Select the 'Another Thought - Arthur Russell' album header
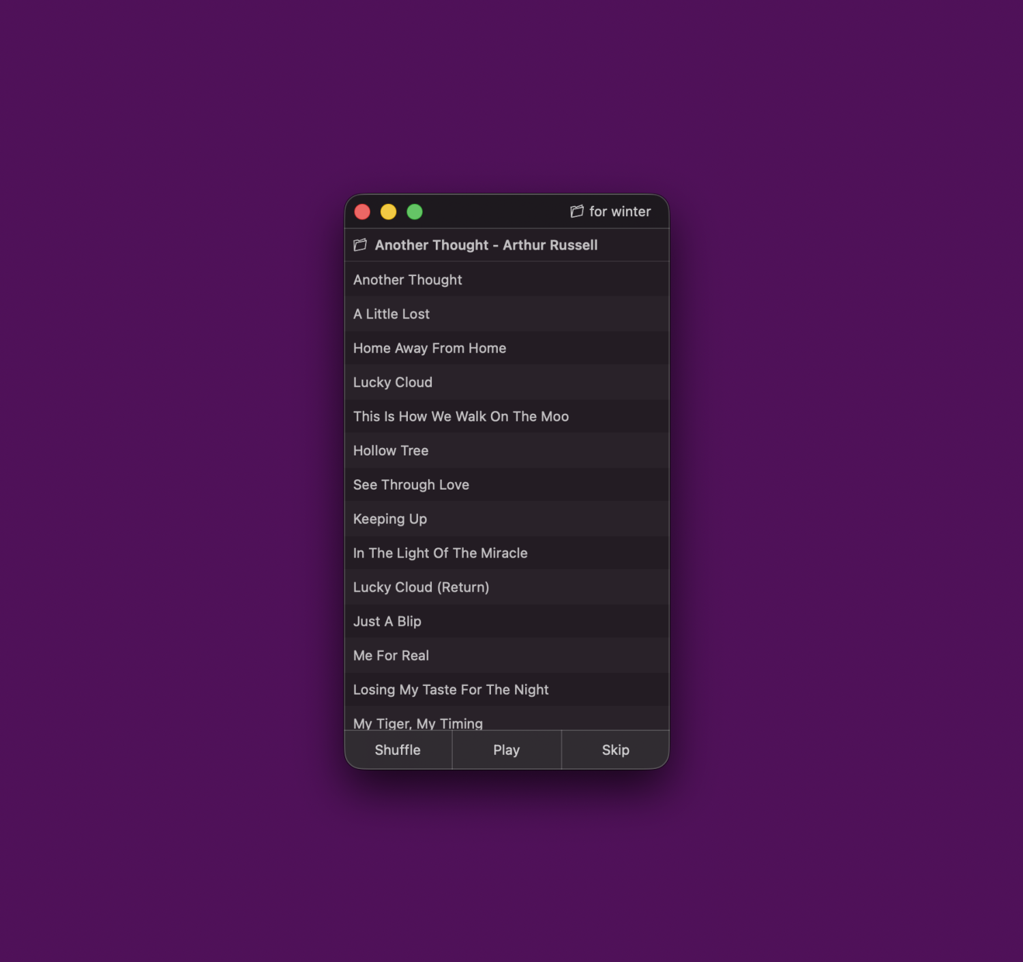 pos(486,245)
